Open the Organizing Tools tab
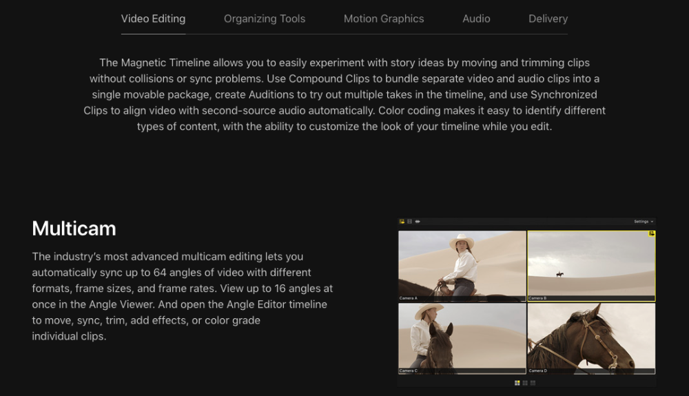 coord(265,19)
